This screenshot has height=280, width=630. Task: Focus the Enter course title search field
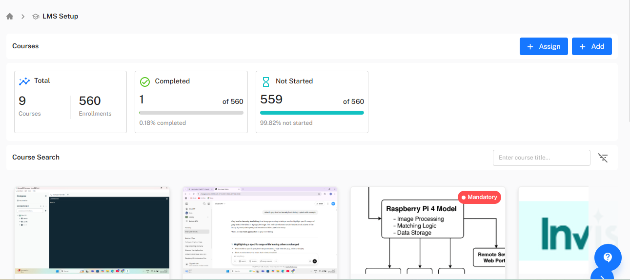tap(541, 158)
